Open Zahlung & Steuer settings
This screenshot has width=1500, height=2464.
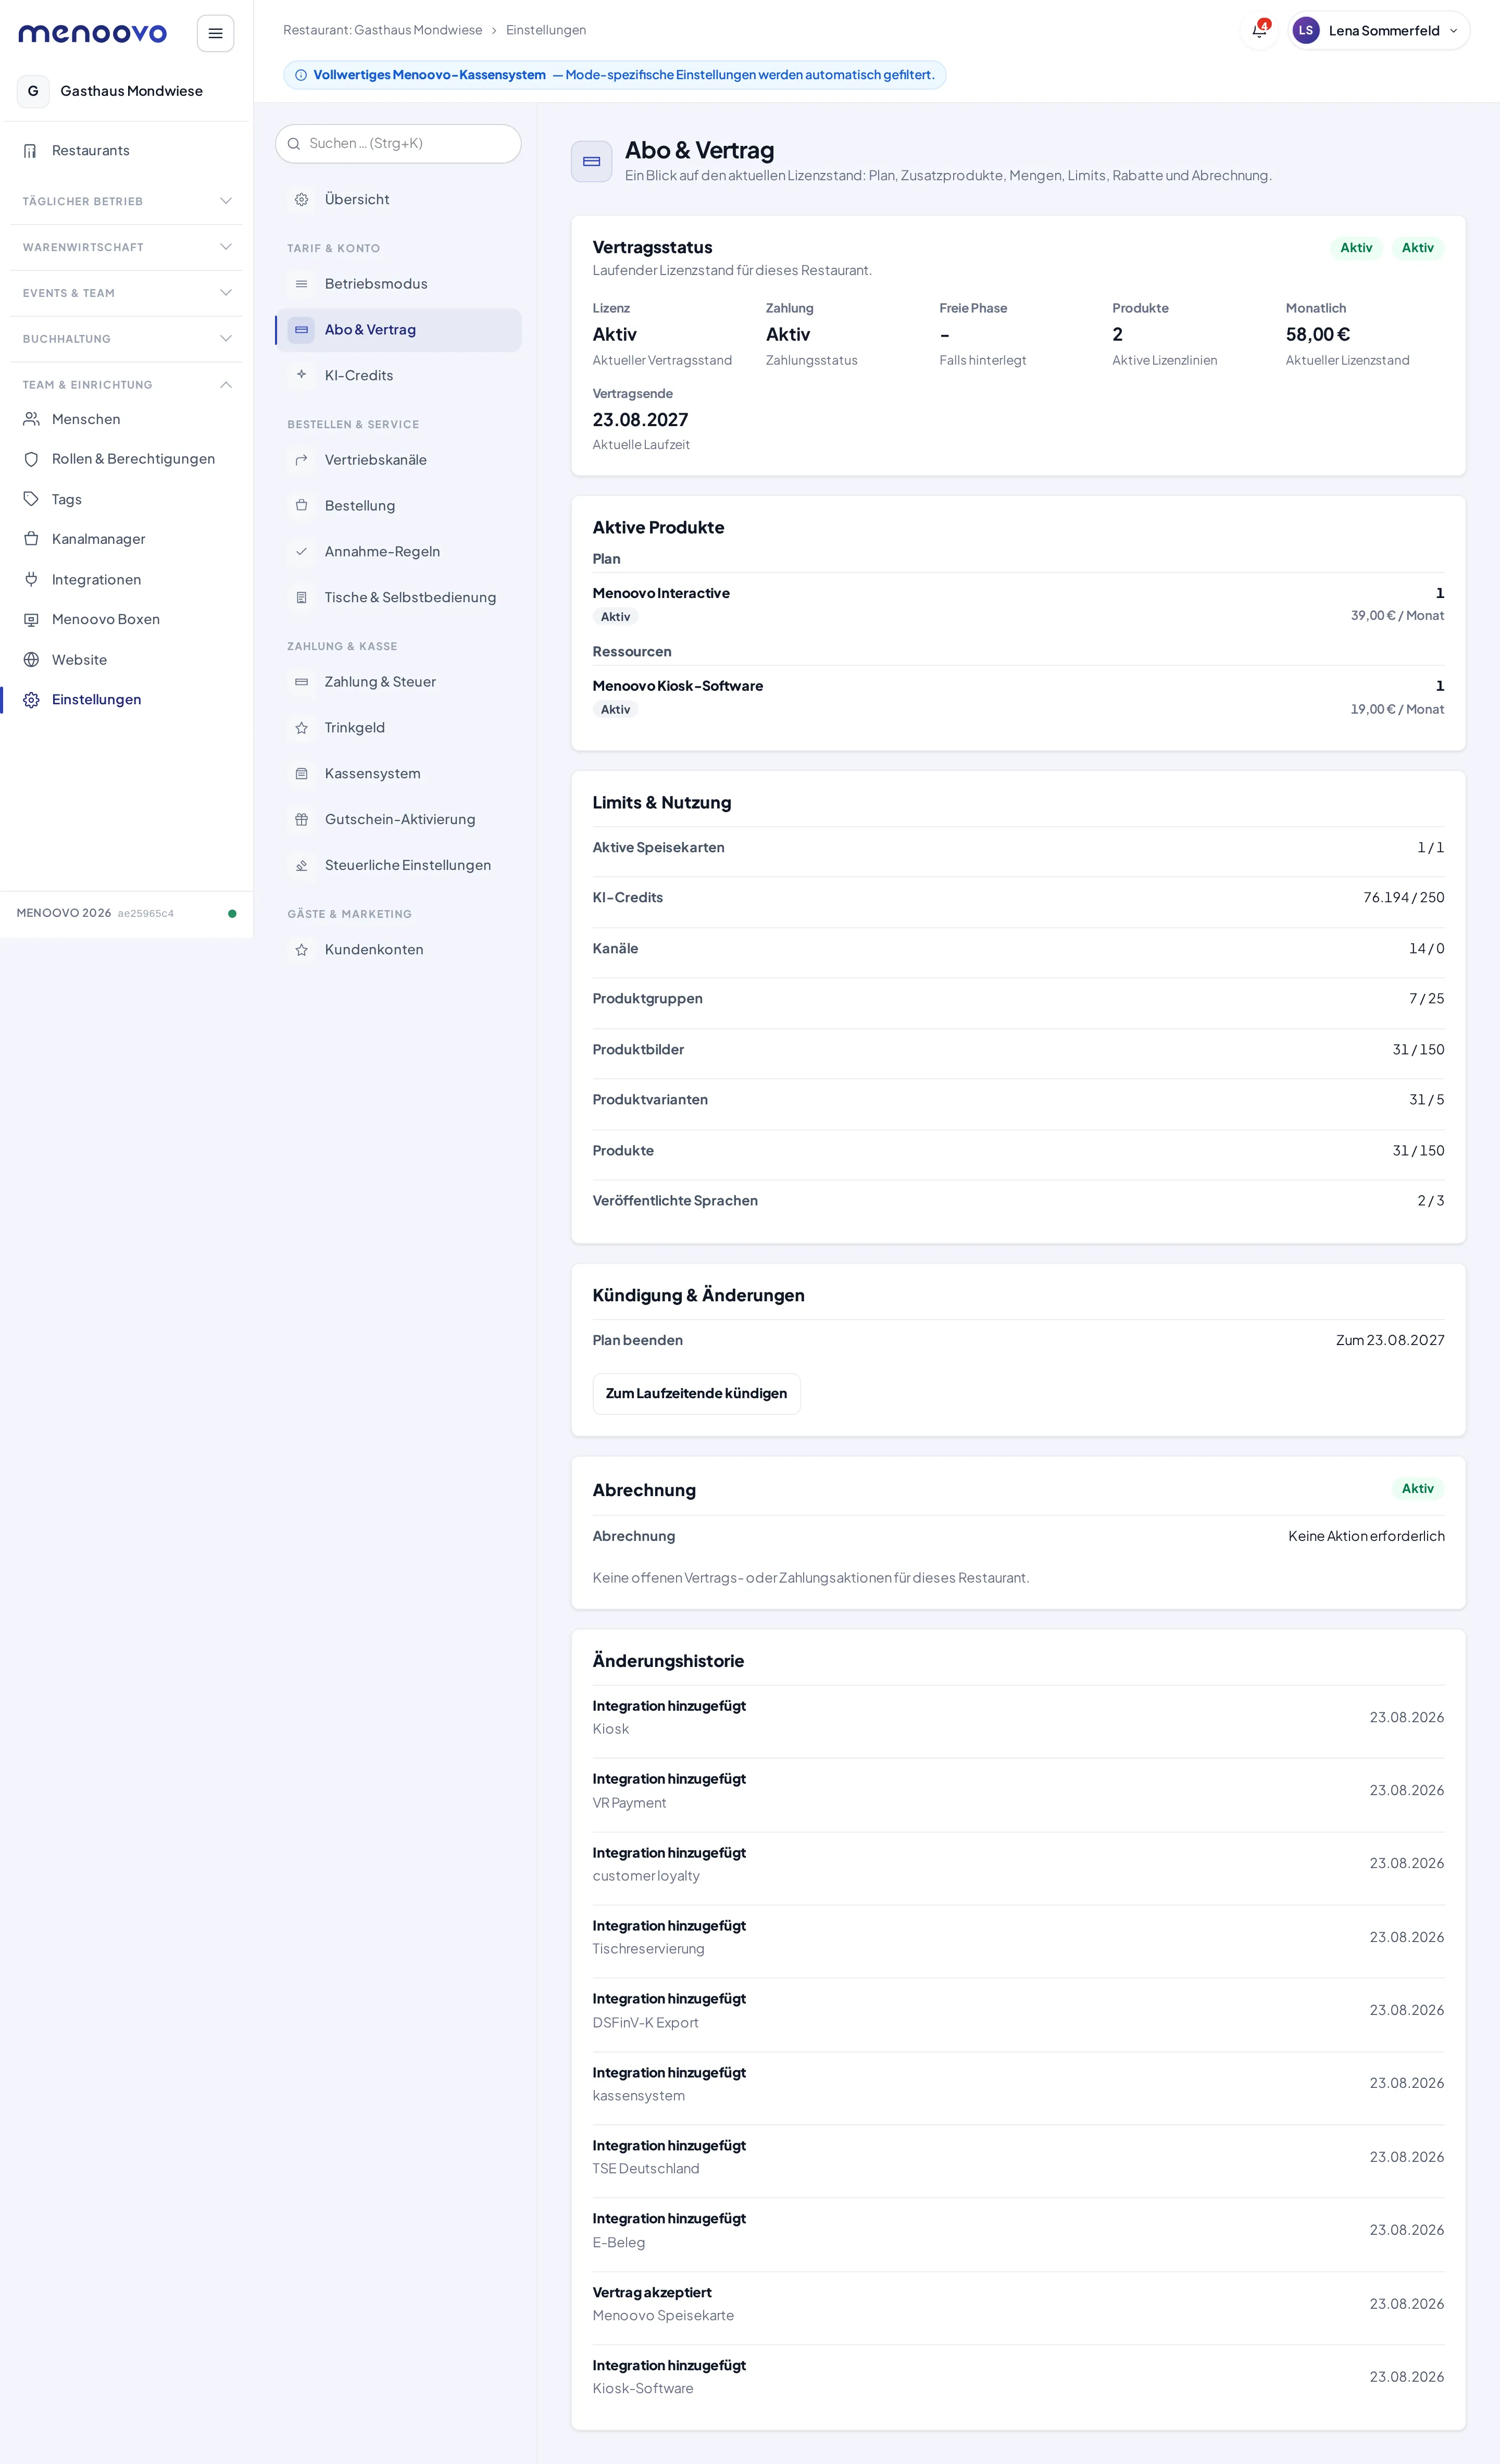tap(398, 682)
